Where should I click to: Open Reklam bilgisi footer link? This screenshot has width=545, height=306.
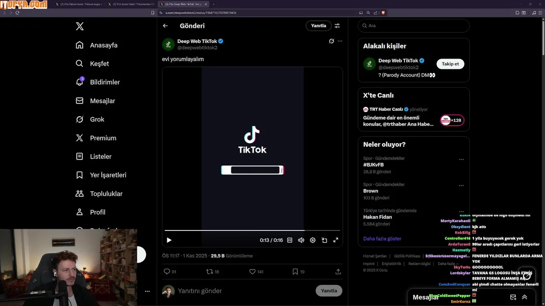point(419,263)
